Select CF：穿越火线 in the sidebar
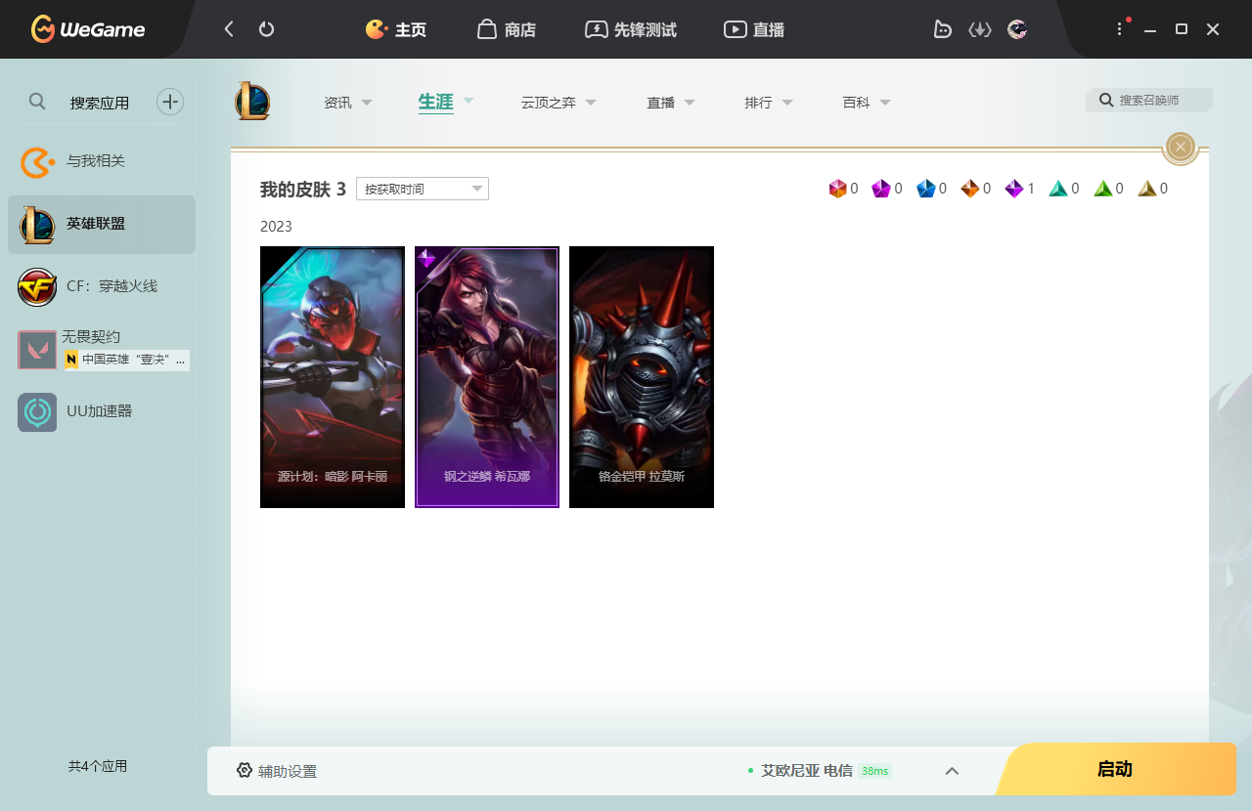The image size is (1252, 811). [x=102, y=287]
